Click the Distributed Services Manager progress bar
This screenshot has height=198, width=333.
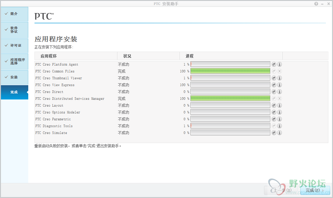click(230, 98)
